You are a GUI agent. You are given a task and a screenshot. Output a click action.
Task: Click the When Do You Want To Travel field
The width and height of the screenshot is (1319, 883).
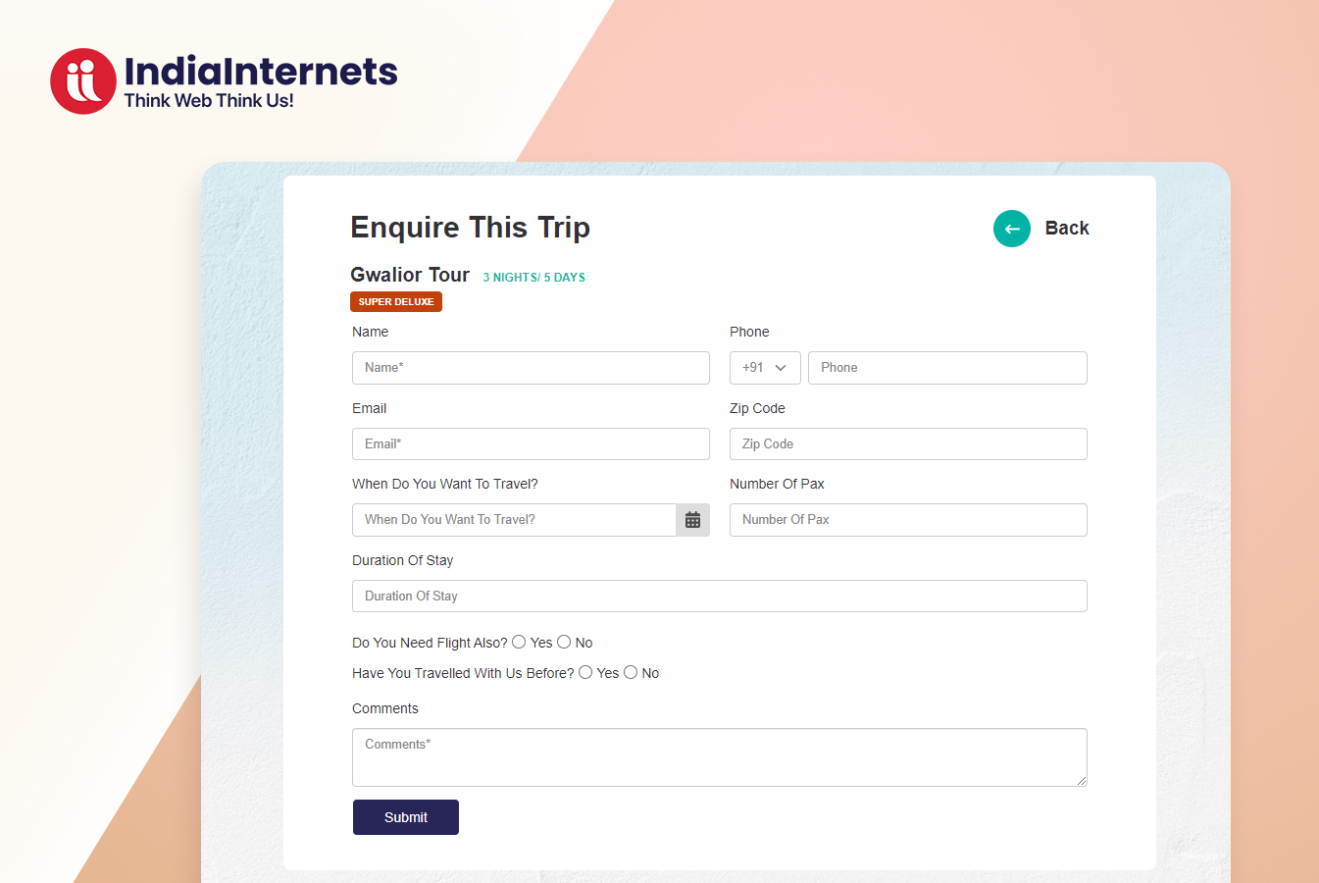tap(514, 520)
